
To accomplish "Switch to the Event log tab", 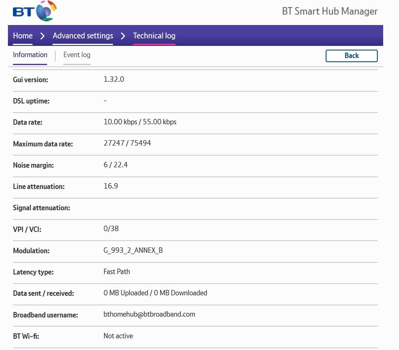I will [x=77, y=55].
